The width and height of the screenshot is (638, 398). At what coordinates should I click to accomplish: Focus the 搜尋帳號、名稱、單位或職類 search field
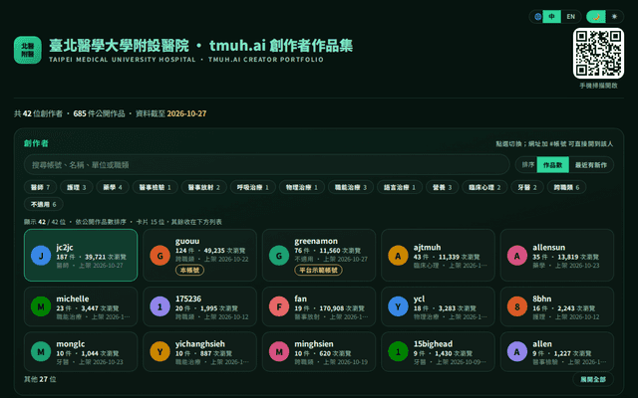267,165
